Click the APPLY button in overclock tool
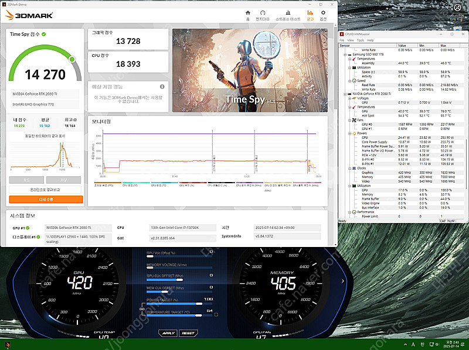 click(168, 333)
